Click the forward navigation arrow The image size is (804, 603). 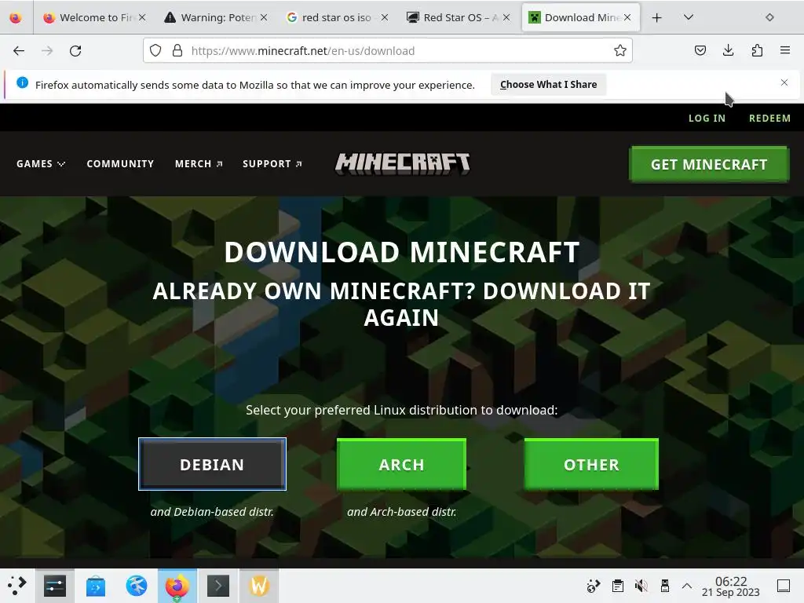click(x=47, y=51)
